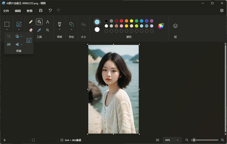Save the file with the floppy icon
The height and width of the screenshot is (144, 227).
[x=41, y=10]
